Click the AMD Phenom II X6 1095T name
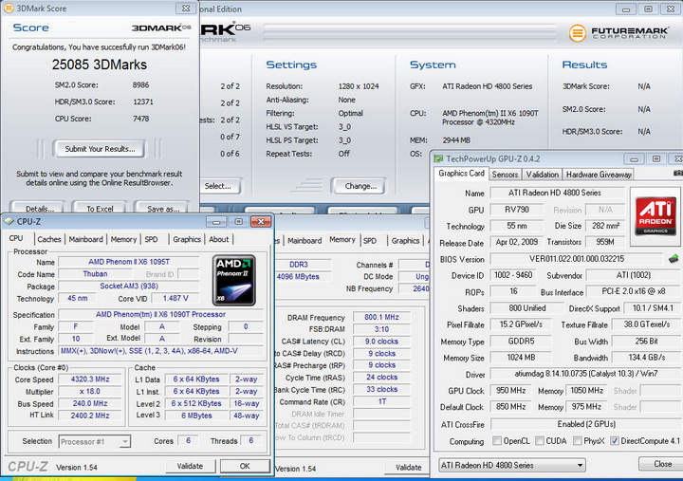Image resolution: width=683 pixels, height=481 pixels. [x=129, y=262]
